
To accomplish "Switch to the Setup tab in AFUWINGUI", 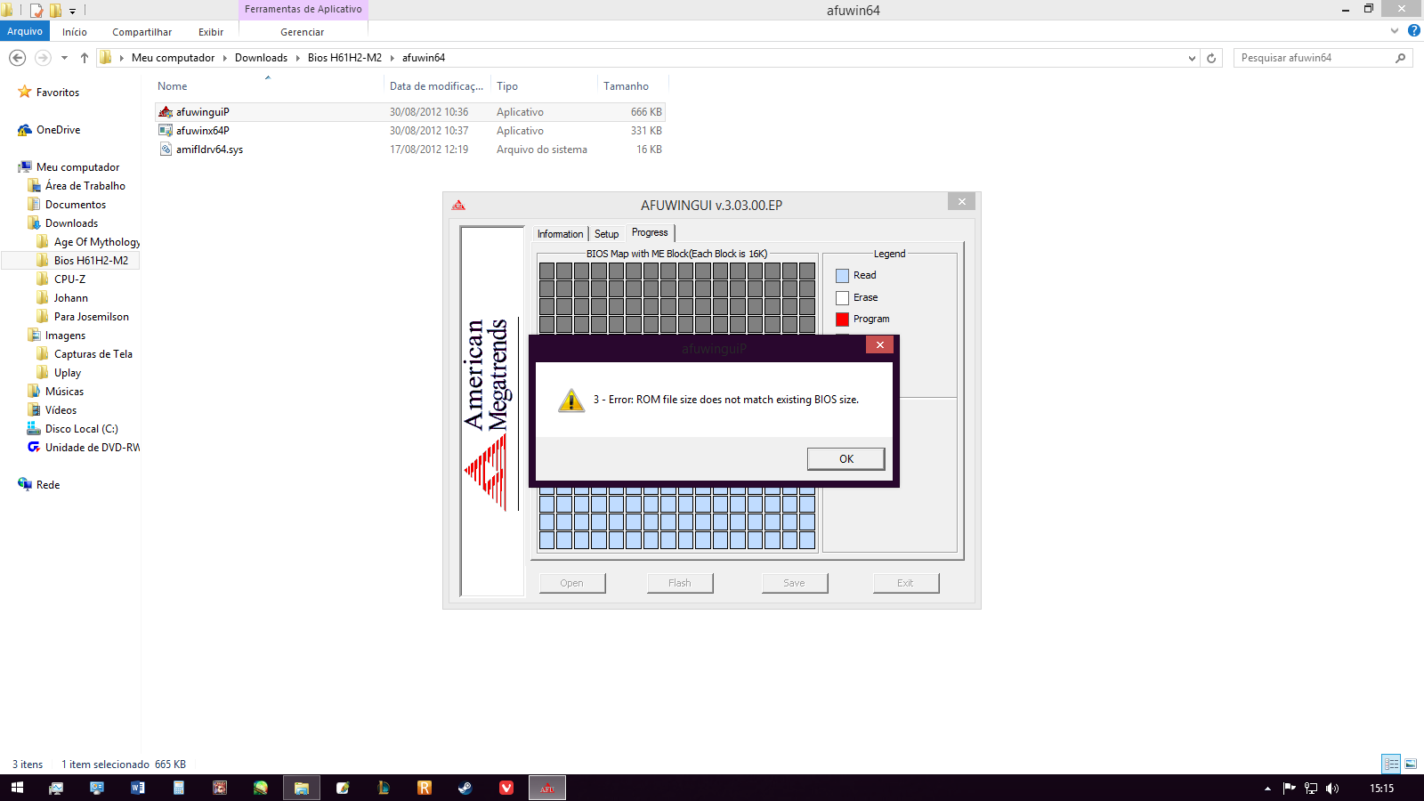I will coord(606,234).
